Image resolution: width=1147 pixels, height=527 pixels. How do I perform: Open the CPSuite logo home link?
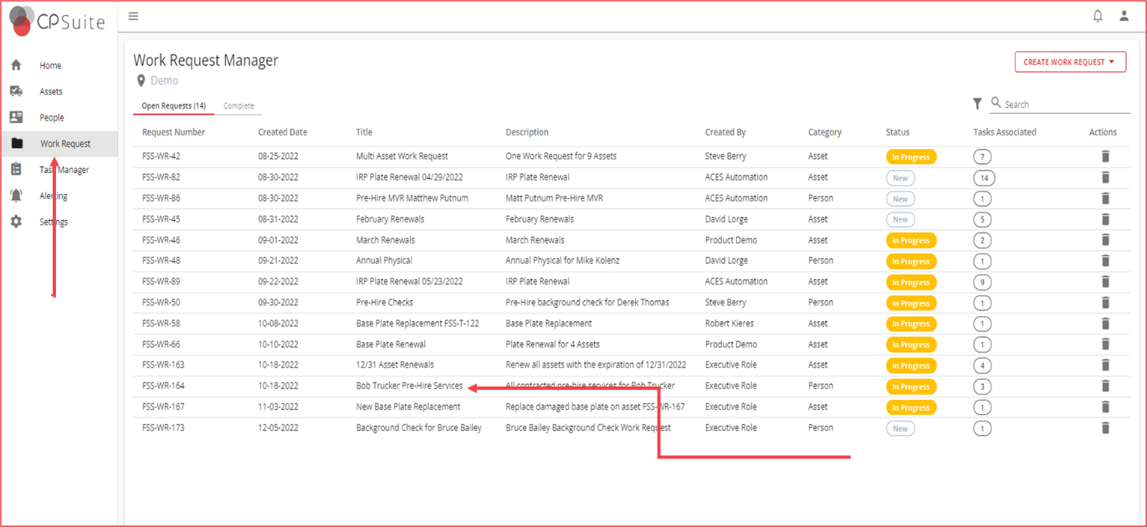click(x=57, y=21)
